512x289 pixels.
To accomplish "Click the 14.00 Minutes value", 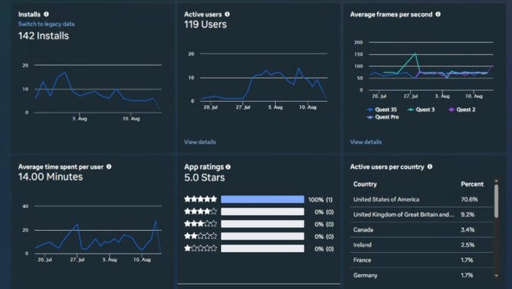I will point(51,177).
